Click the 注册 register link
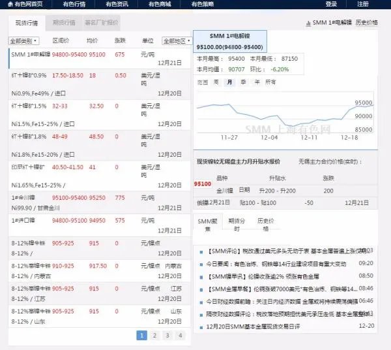 [363, 4]
